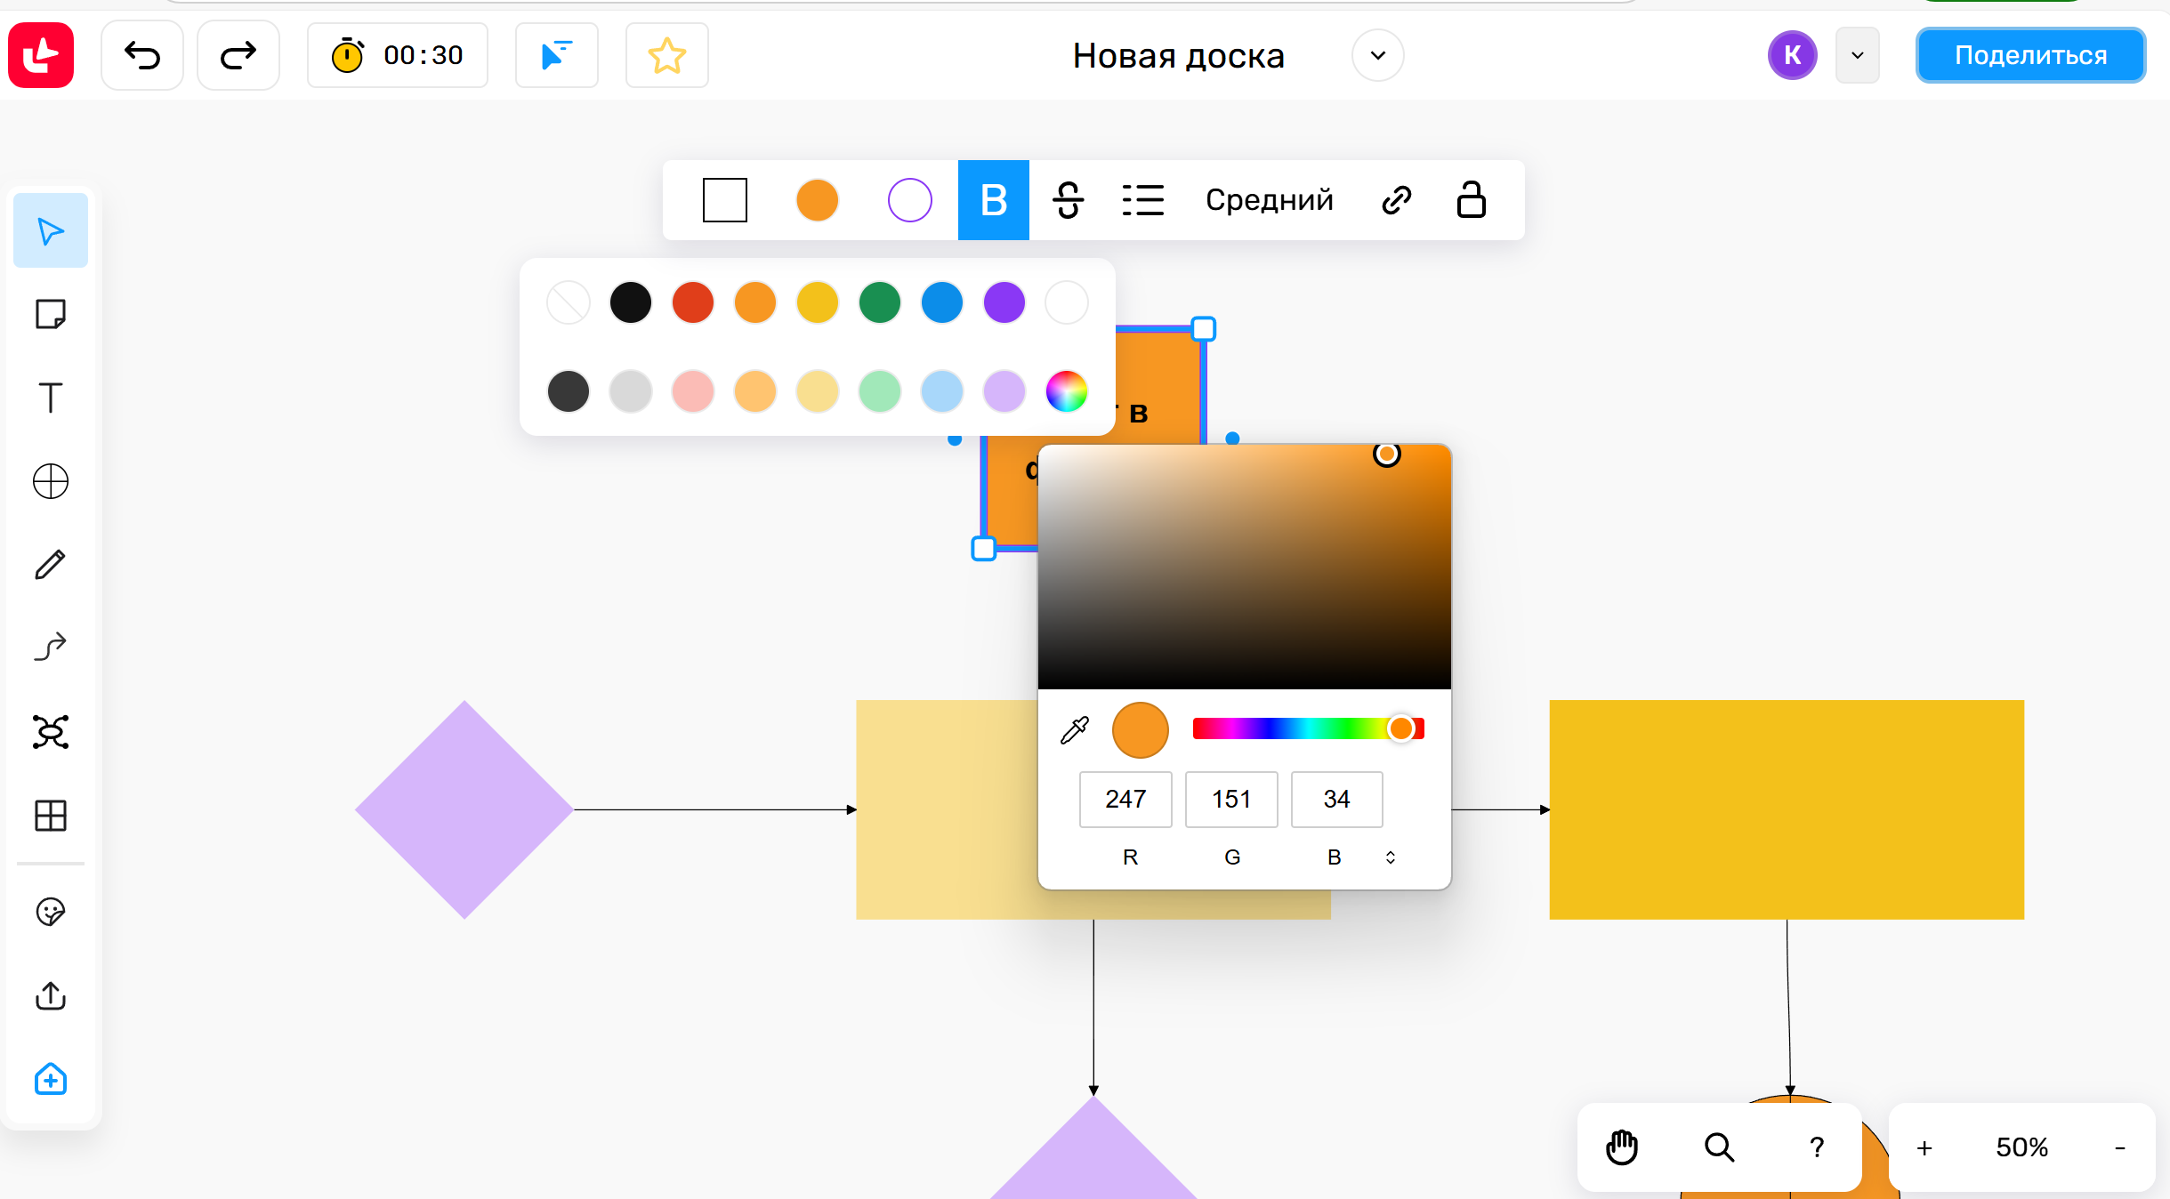
Task: Select the hand pan tool
Action: [x=1622, y=1147]
